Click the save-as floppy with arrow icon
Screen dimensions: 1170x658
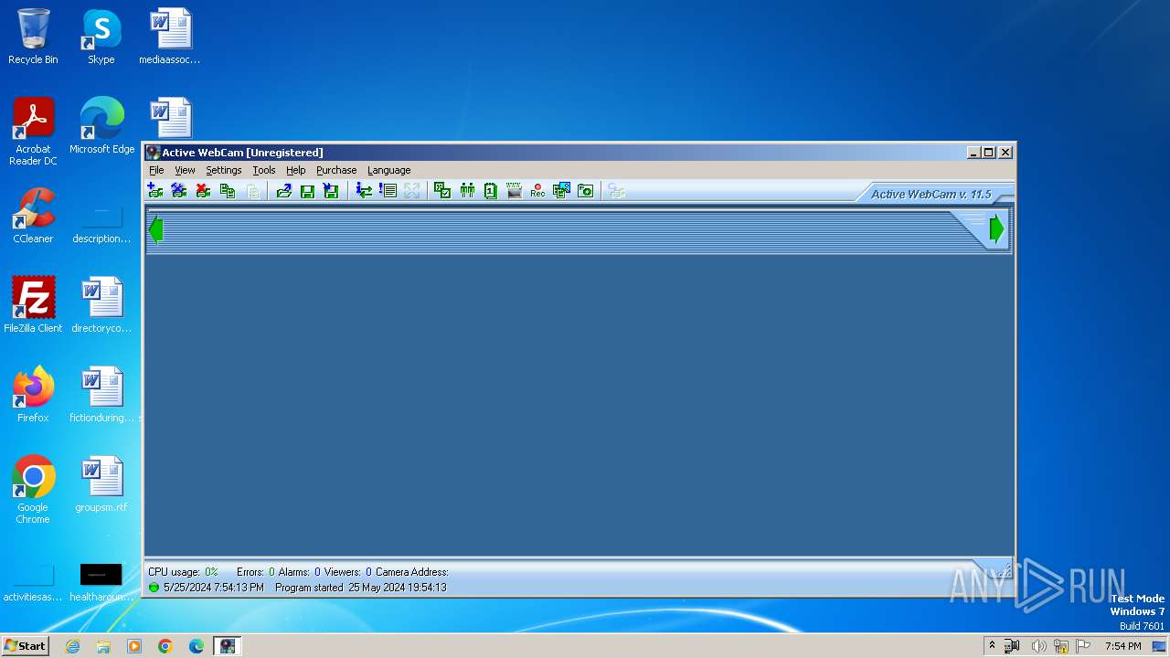point(331,190)
